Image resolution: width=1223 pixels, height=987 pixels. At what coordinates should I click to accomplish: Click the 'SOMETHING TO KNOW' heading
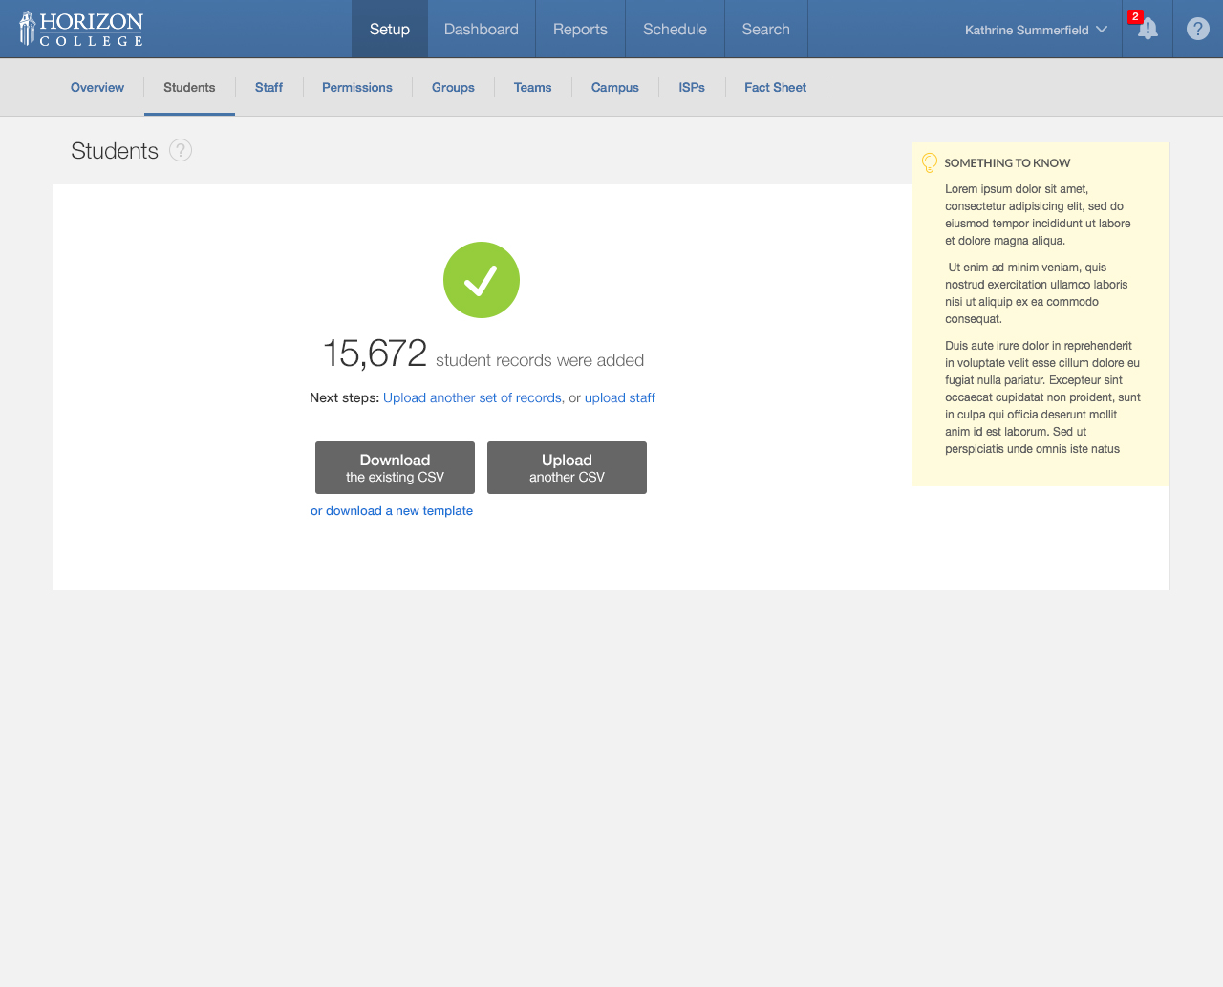click(x=1007, y=162)
